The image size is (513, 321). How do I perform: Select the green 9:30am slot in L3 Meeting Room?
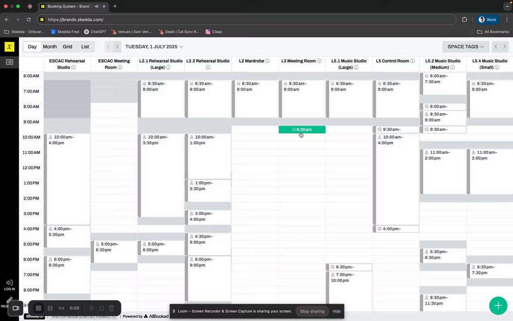(302, 129)
